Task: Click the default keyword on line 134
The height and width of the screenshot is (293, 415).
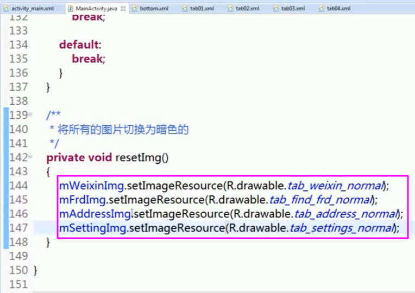Action: point(79,44)
